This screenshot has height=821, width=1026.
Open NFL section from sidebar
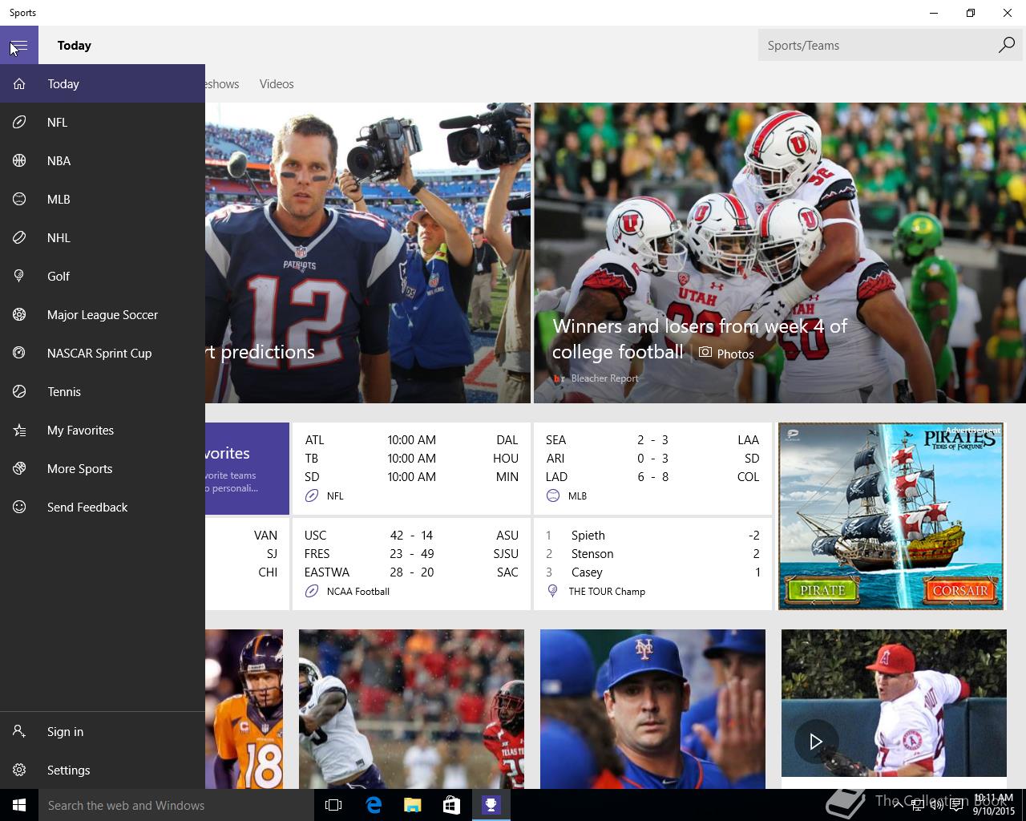[x=103, y=122]
